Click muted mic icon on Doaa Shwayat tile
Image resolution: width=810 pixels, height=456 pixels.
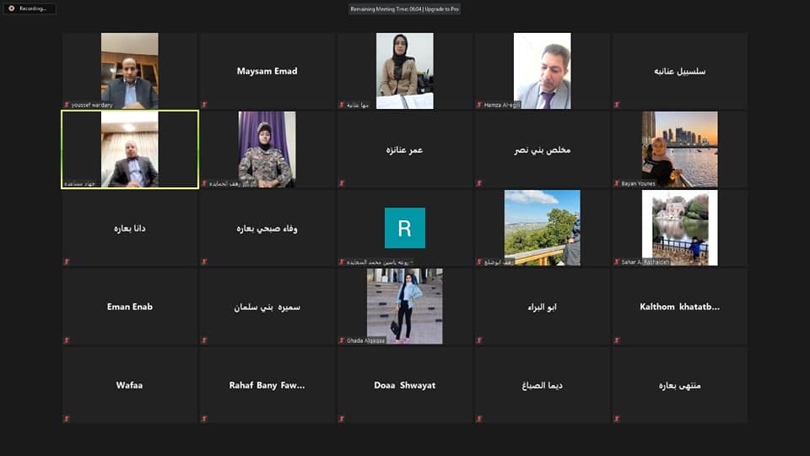click(342, 419)
